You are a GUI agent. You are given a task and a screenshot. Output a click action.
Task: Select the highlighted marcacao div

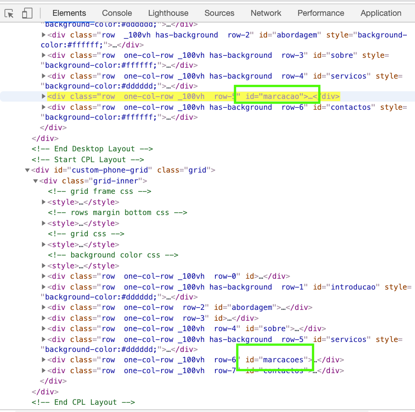tap(181, 96)
